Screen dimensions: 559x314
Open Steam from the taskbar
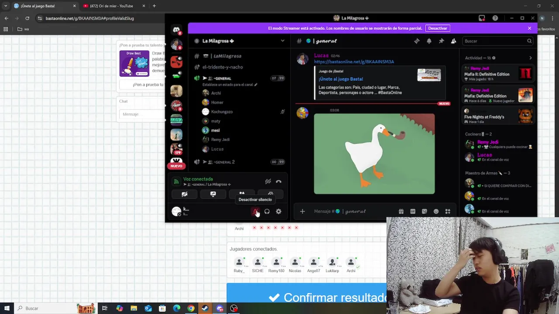(x=205, y=308)
